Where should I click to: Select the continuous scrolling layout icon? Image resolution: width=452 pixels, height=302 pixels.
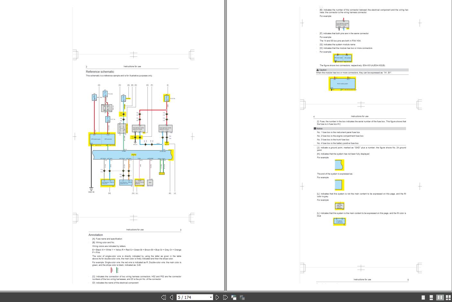tap(431, 297)
